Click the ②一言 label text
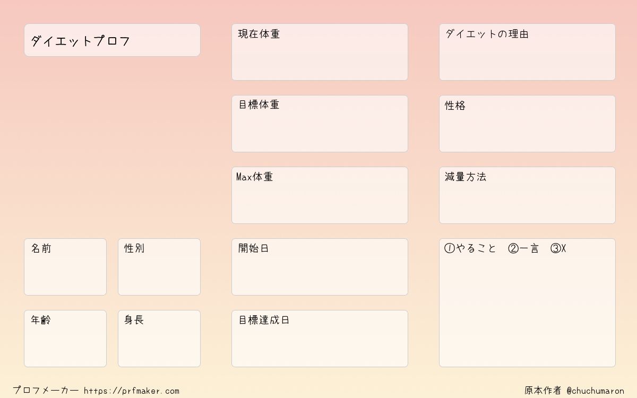The width and height of the screenshot is (637, 398). click(523, 248)
